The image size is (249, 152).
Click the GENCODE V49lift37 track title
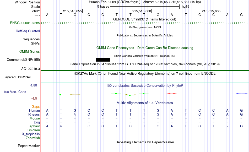(x=145, y=19)
